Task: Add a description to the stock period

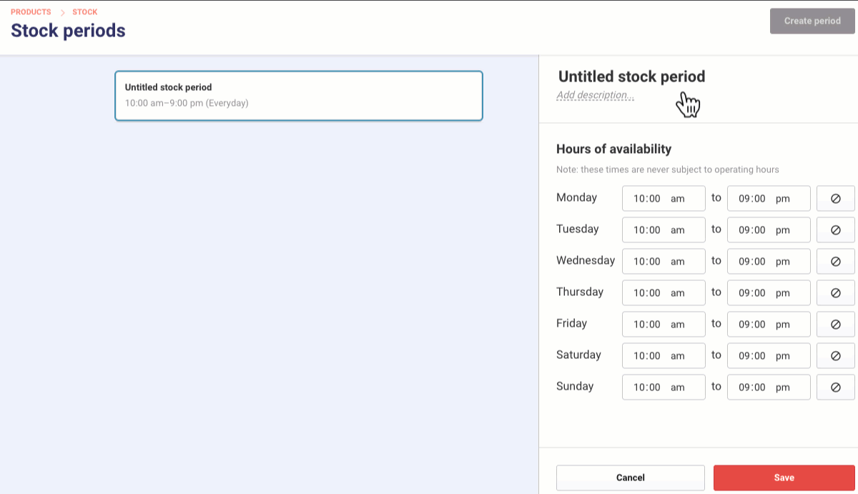Action: [595, 94]
